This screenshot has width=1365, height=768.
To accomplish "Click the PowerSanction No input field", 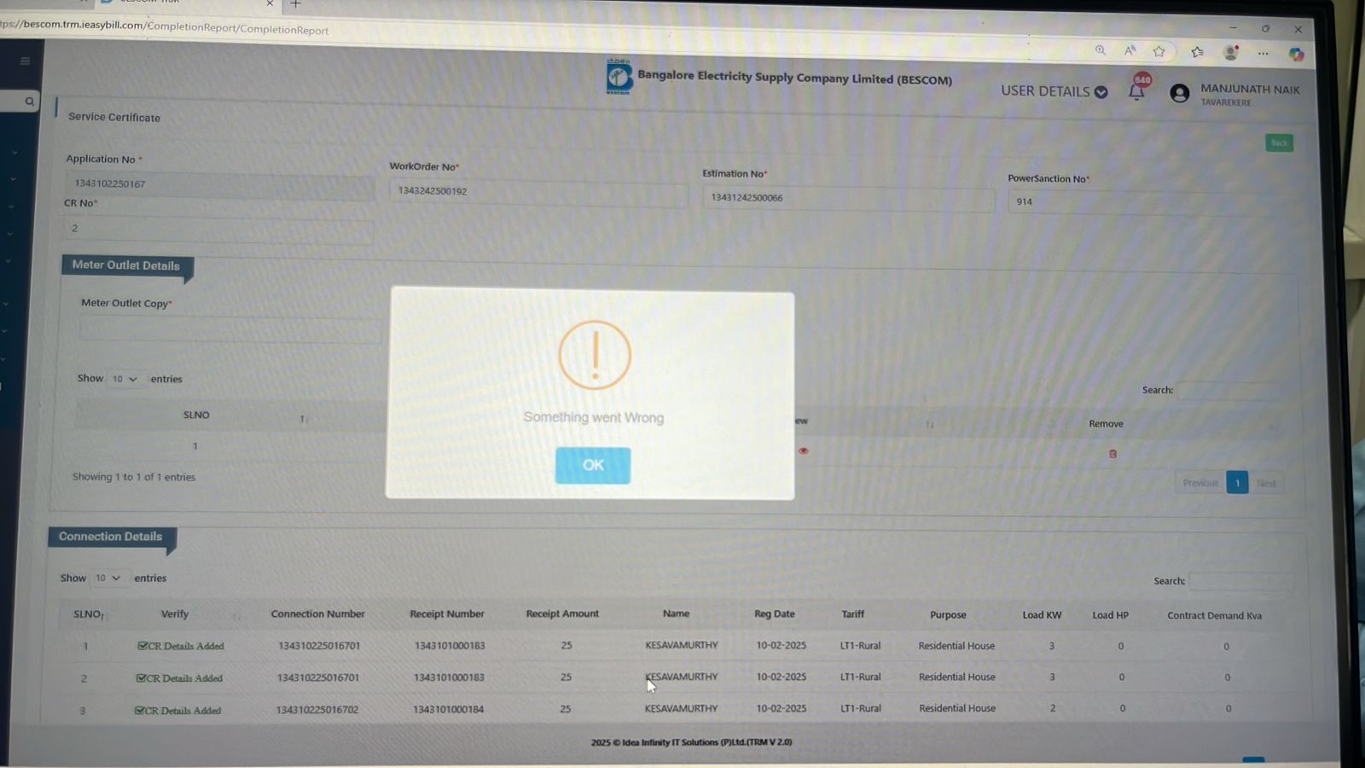I will coord(1147,203).
